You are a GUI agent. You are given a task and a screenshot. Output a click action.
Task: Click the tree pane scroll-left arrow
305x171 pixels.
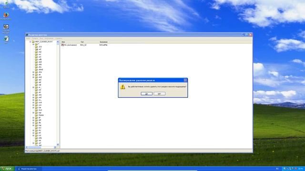(27, 147)
